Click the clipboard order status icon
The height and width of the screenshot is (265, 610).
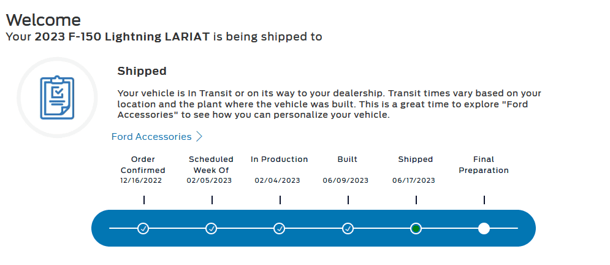57,98
